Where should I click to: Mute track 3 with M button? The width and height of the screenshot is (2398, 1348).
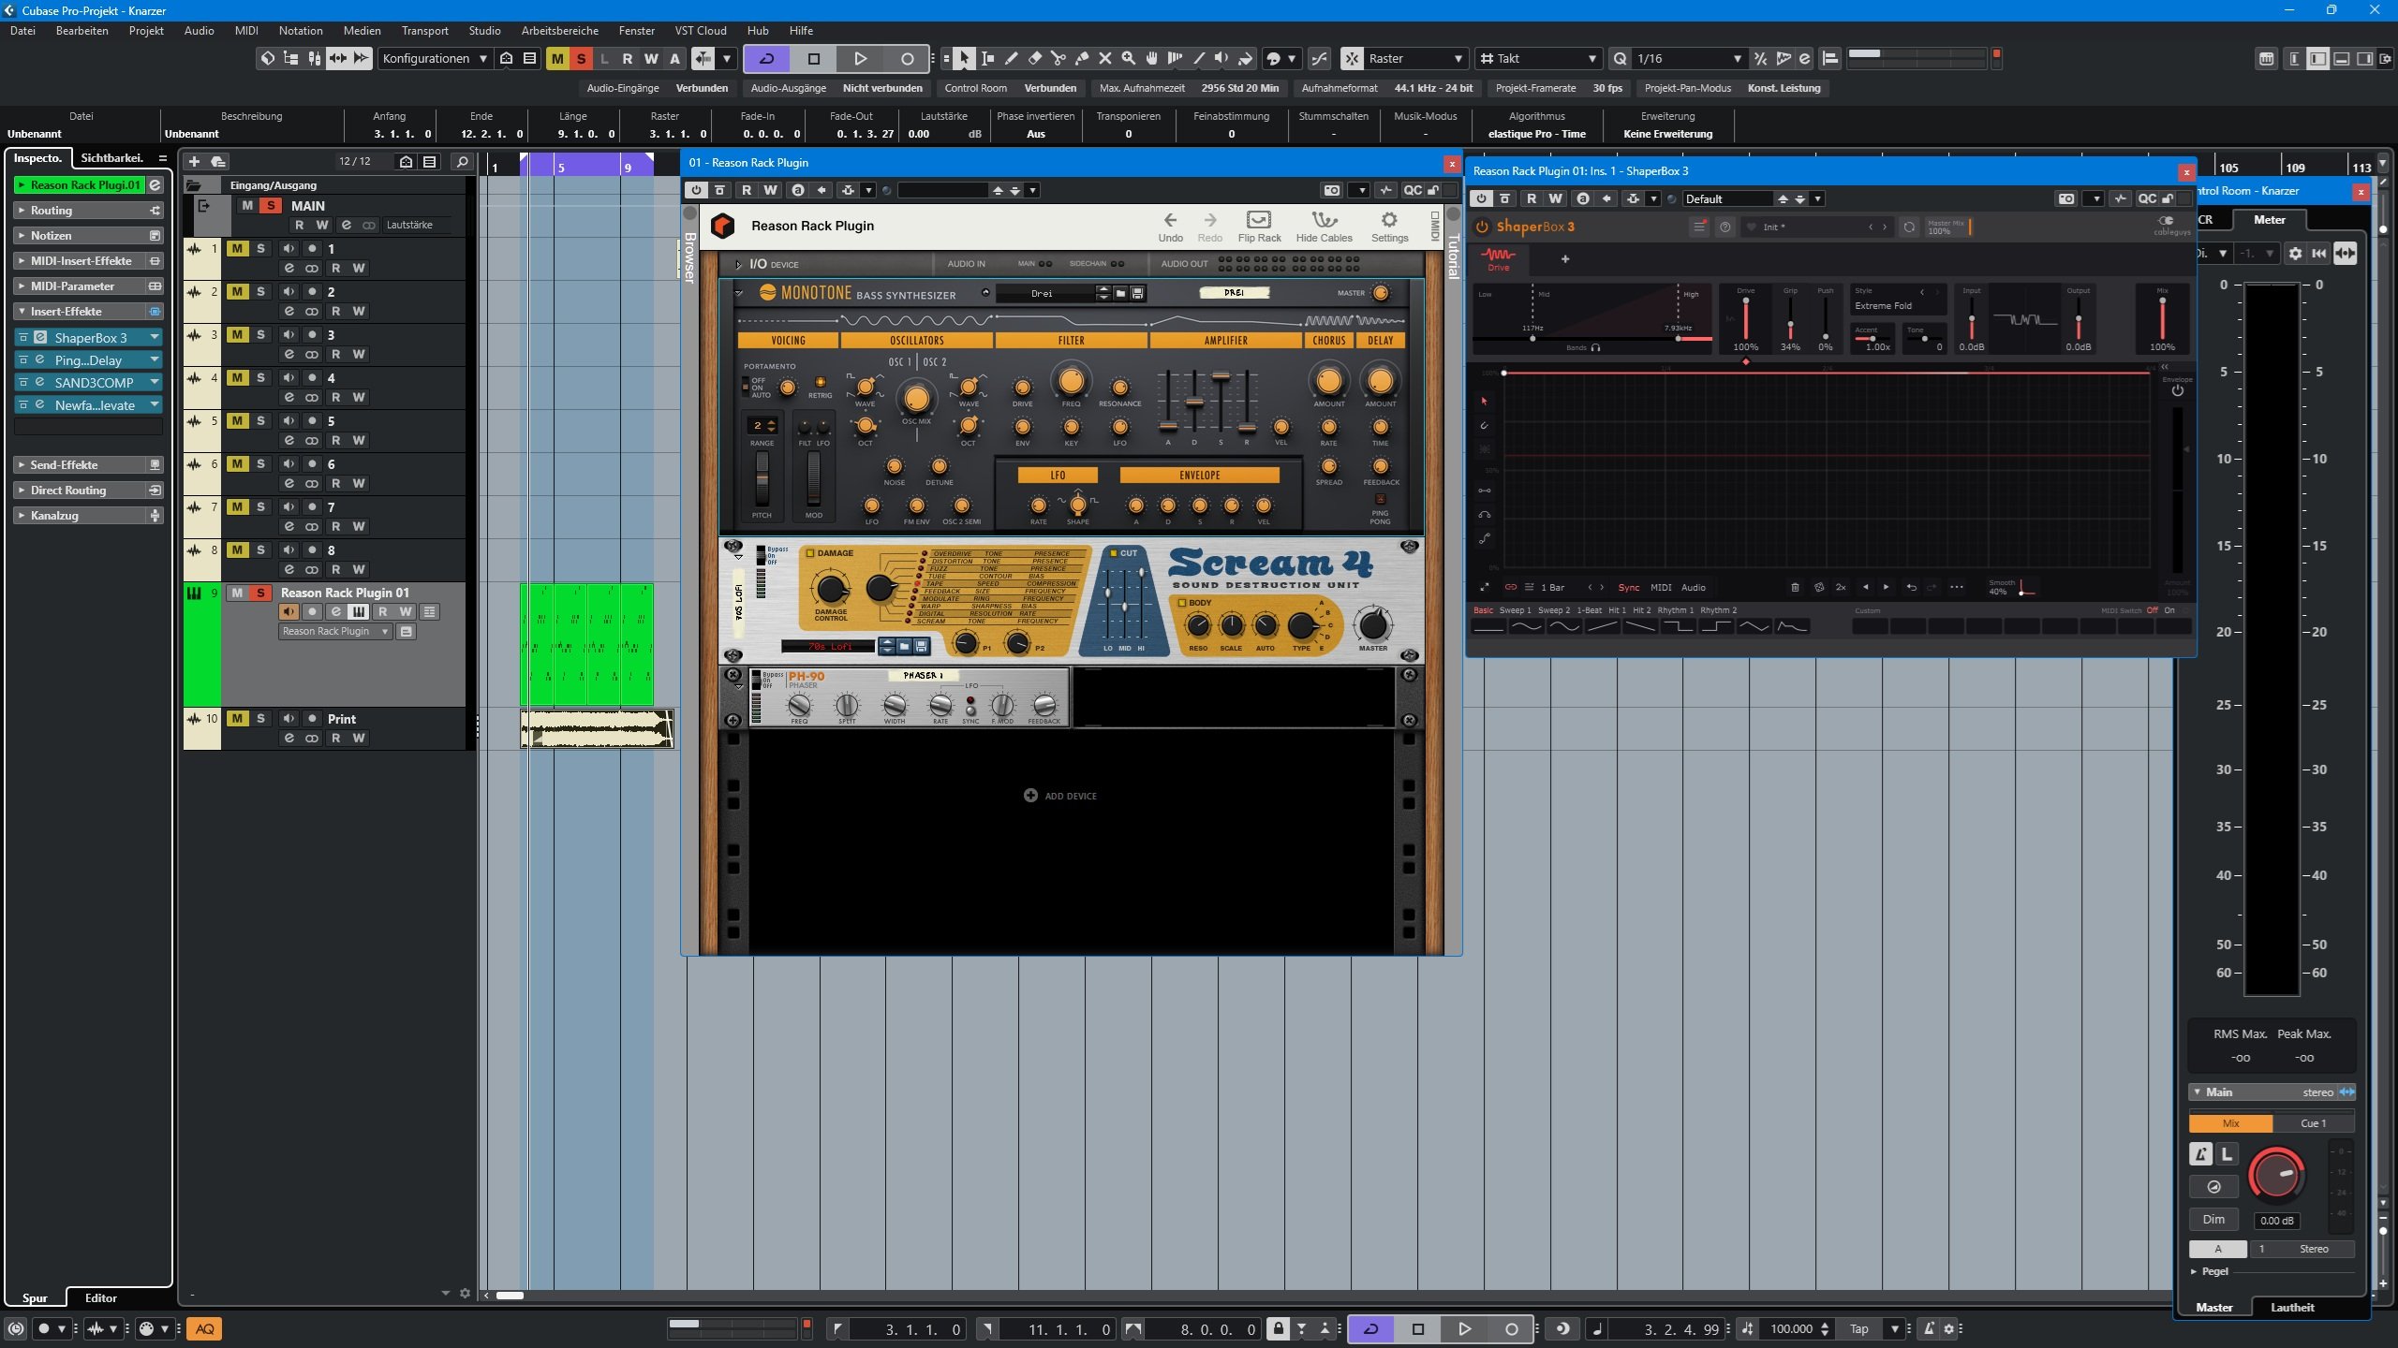click(x=237, y=334)
